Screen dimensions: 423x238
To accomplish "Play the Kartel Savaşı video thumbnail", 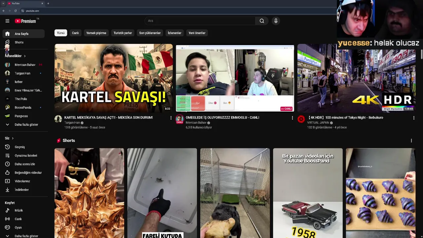I will tap(114, 78).
